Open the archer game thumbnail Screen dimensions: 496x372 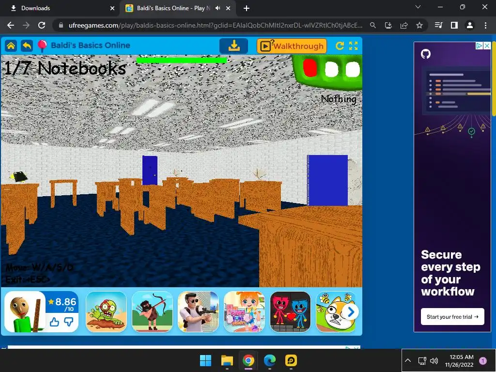152,311
